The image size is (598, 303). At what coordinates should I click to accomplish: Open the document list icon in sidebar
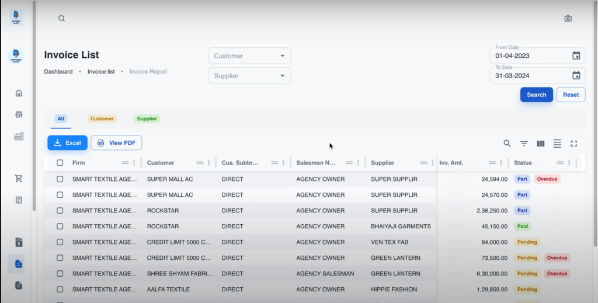point(19,200)
